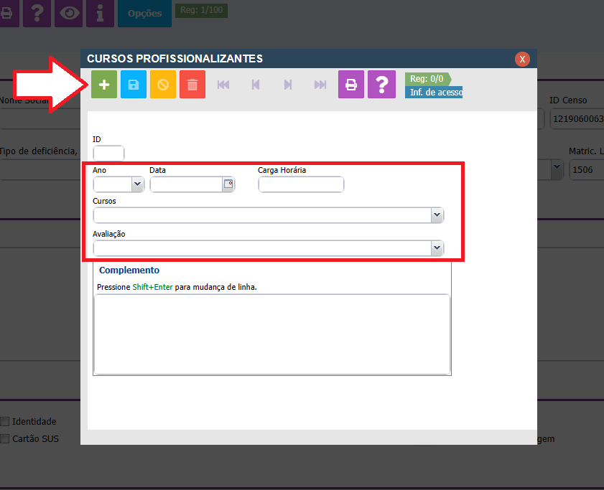604x490 pixels.
Task: Go to the first record
Action: point(223,85)
